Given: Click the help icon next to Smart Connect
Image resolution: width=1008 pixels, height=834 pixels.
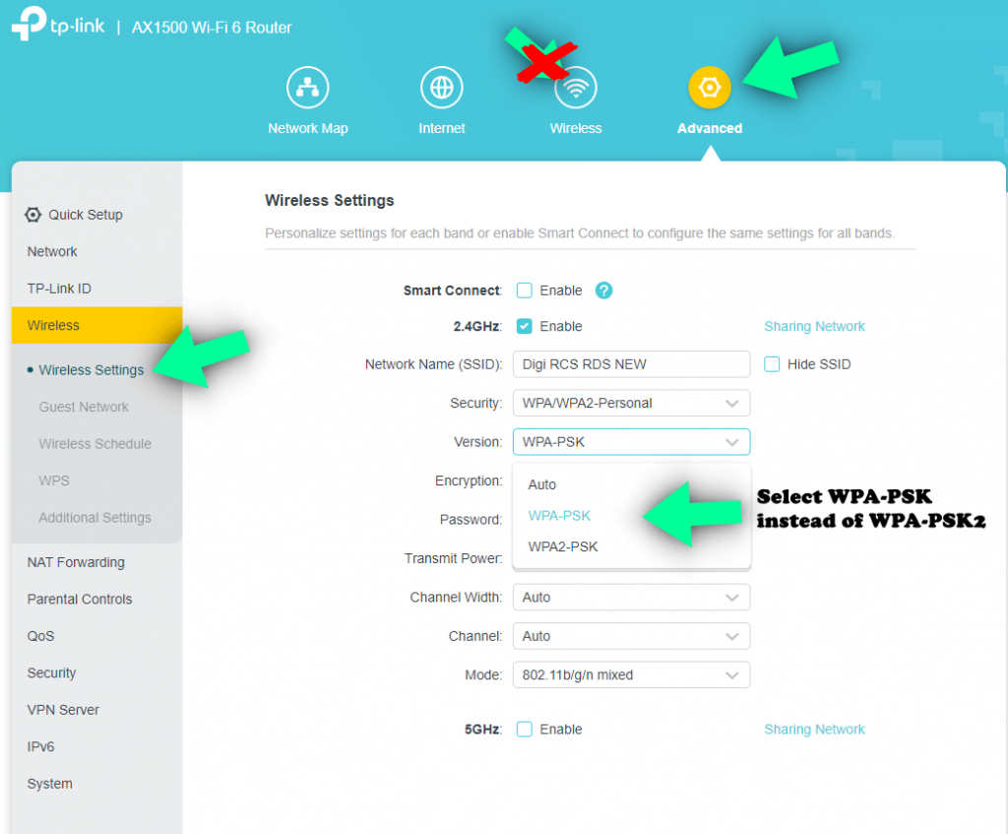Looking at the screenshot, I should (603, 290).
